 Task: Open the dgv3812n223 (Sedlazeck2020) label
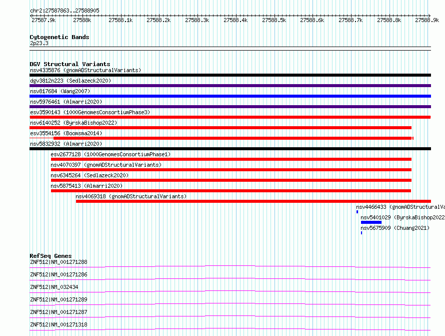pyautogui.click(x=70, y=81)
